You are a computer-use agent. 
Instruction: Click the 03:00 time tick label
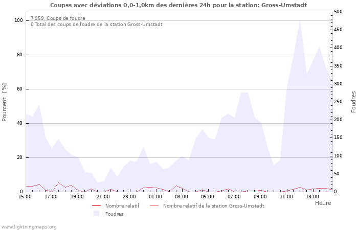pos(182,197)
